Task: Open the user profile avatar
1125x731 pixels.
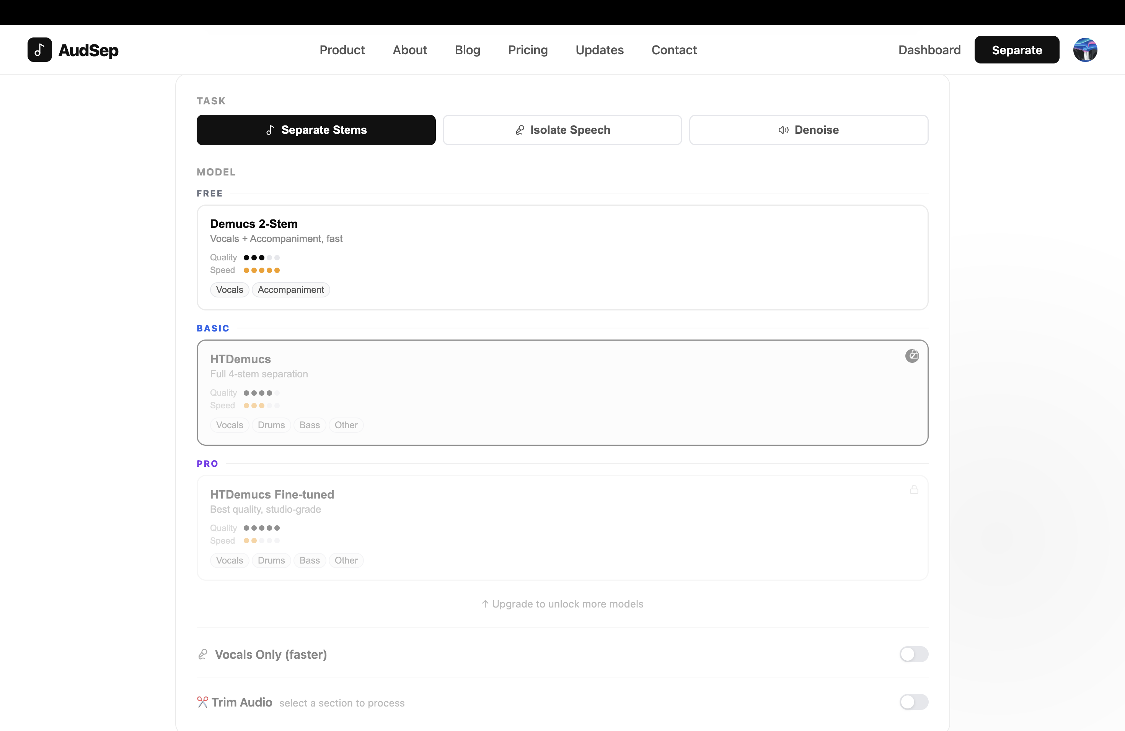Action: pyautogui.click(x=1085, y=50)
